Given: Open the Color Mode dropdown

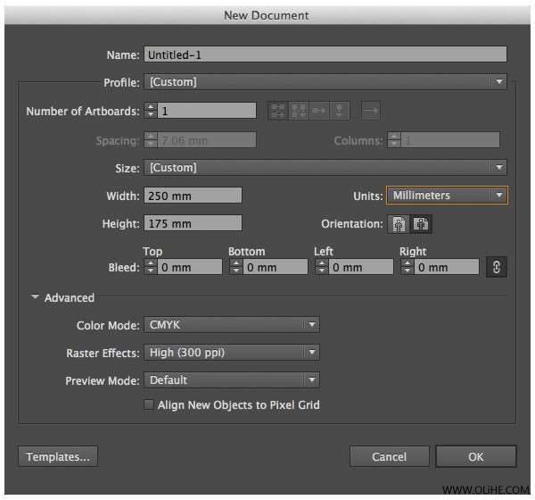Looking at the screenshot, I should click(232, 325).
